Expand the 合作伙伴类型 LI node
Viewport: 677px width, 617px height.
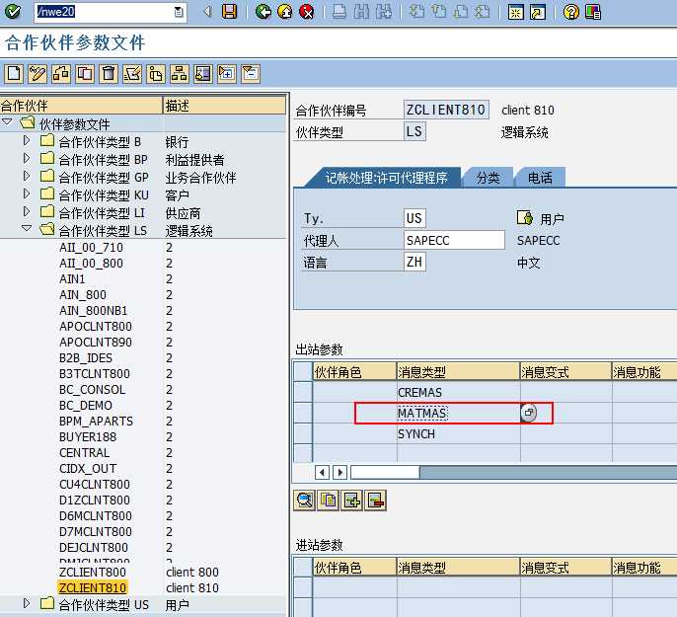(x=27, y=211)
